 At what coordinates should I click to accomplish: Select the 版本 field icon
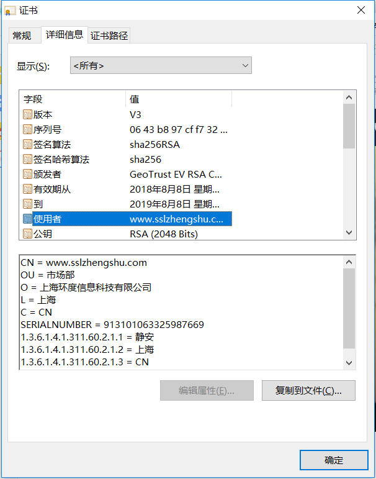27,115
